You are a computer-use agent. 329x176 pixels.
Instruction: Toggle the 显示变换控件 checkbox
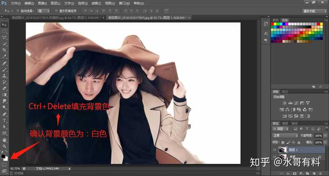point(56,11)
